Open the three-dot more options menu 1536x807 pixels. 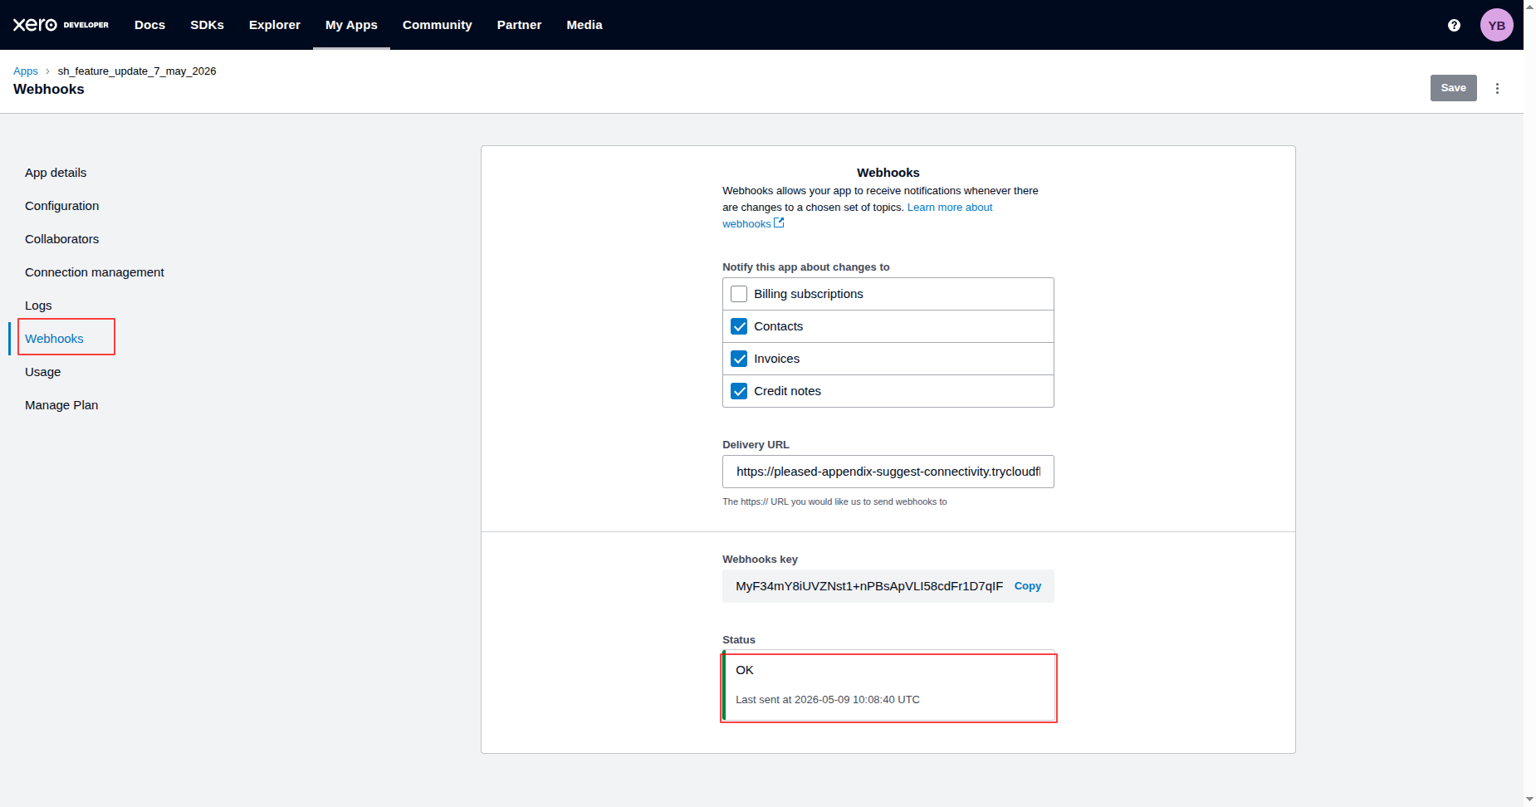pos(1497,88)
